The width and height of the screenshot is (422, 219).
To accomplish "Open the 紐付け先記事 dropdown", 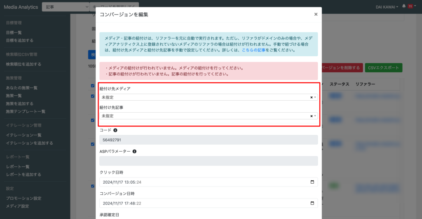I will (x=209, y=116).
